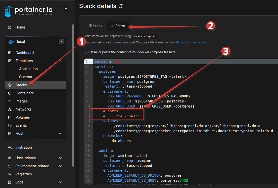Open Home in the sidebar
This screenshot has width=278, height=188.
click(20, 27)
